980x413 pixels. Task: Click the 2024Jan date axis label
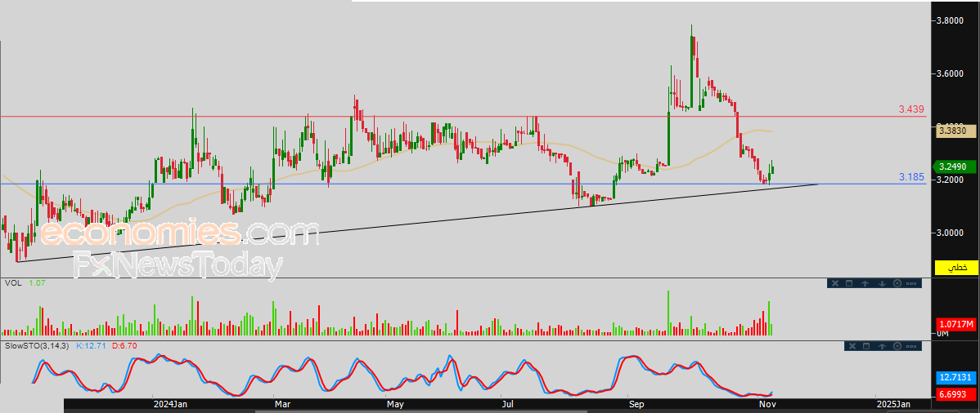[x=171, y=404]
